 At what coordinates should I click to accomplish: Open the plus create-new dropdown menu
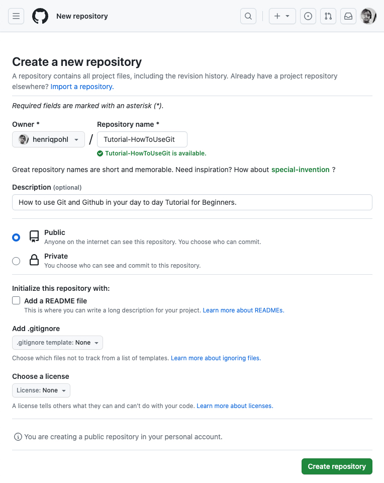point(281,16)
